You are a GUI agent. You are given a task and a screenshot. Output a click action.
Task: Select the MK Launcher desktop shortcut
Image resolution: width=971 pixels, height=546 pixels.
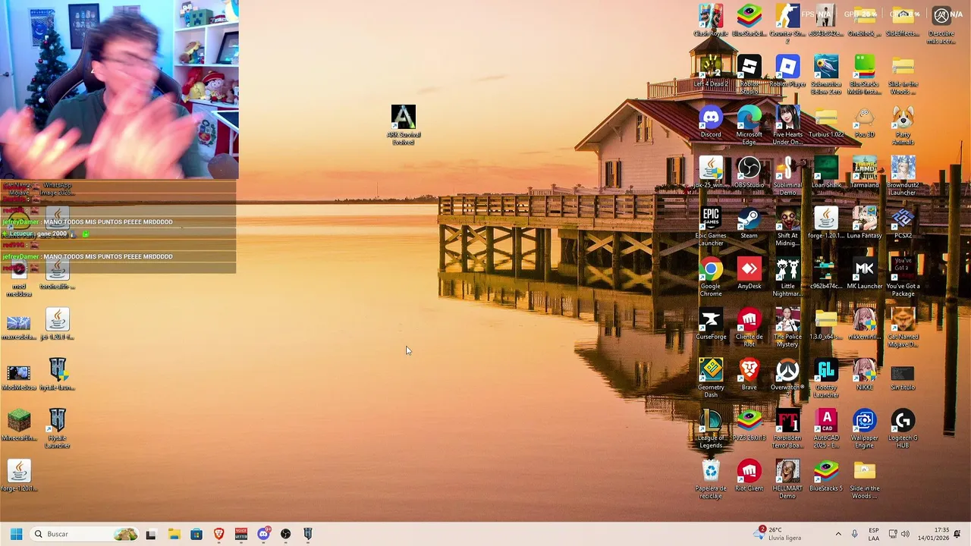[864, 275]
